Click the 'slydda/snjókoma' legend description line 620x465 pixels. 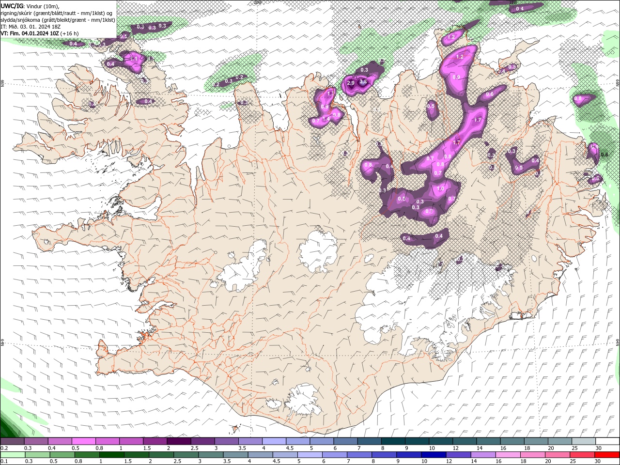pyautogui.click(x=58, y=20)
